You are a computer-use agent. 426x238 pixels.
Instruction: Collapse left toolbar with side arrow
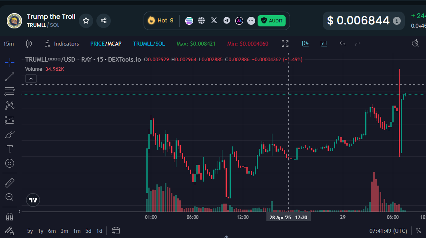click(x=19, y=211)
